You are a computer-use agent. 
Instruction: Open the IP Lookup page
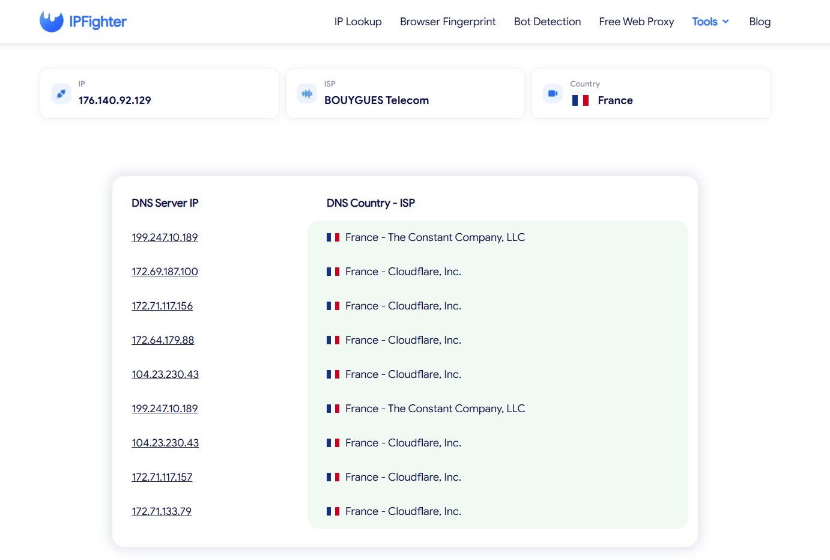pos(358,22)
